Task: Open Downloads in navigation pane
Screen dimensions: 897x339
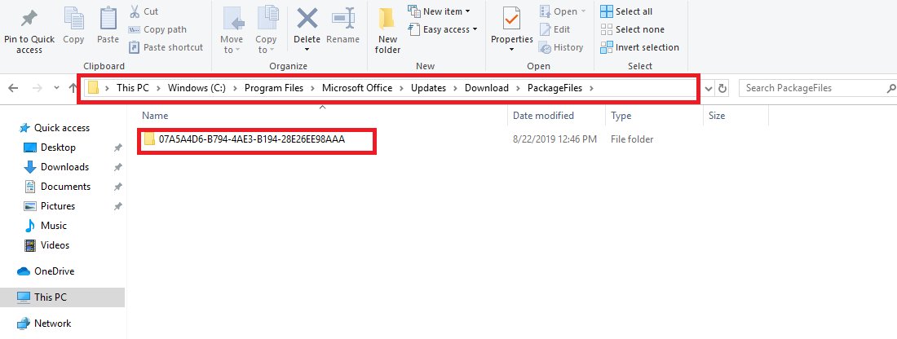Action: [x=56, y=167]
